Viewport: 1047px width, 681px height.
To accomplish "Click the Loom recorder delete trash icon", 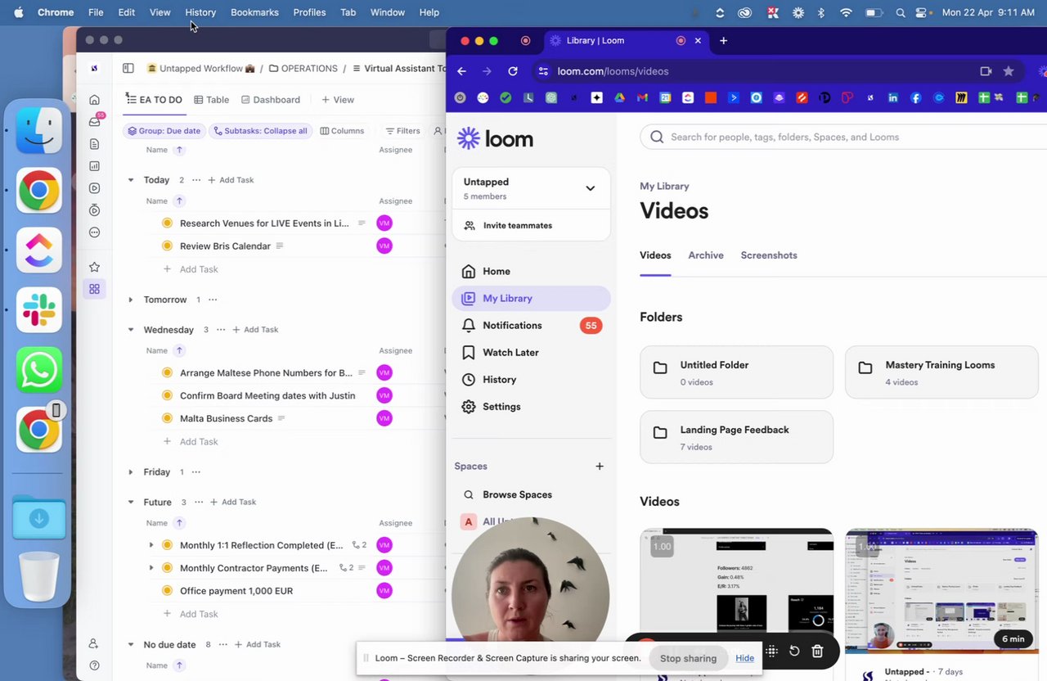I will tap(817, 652).
